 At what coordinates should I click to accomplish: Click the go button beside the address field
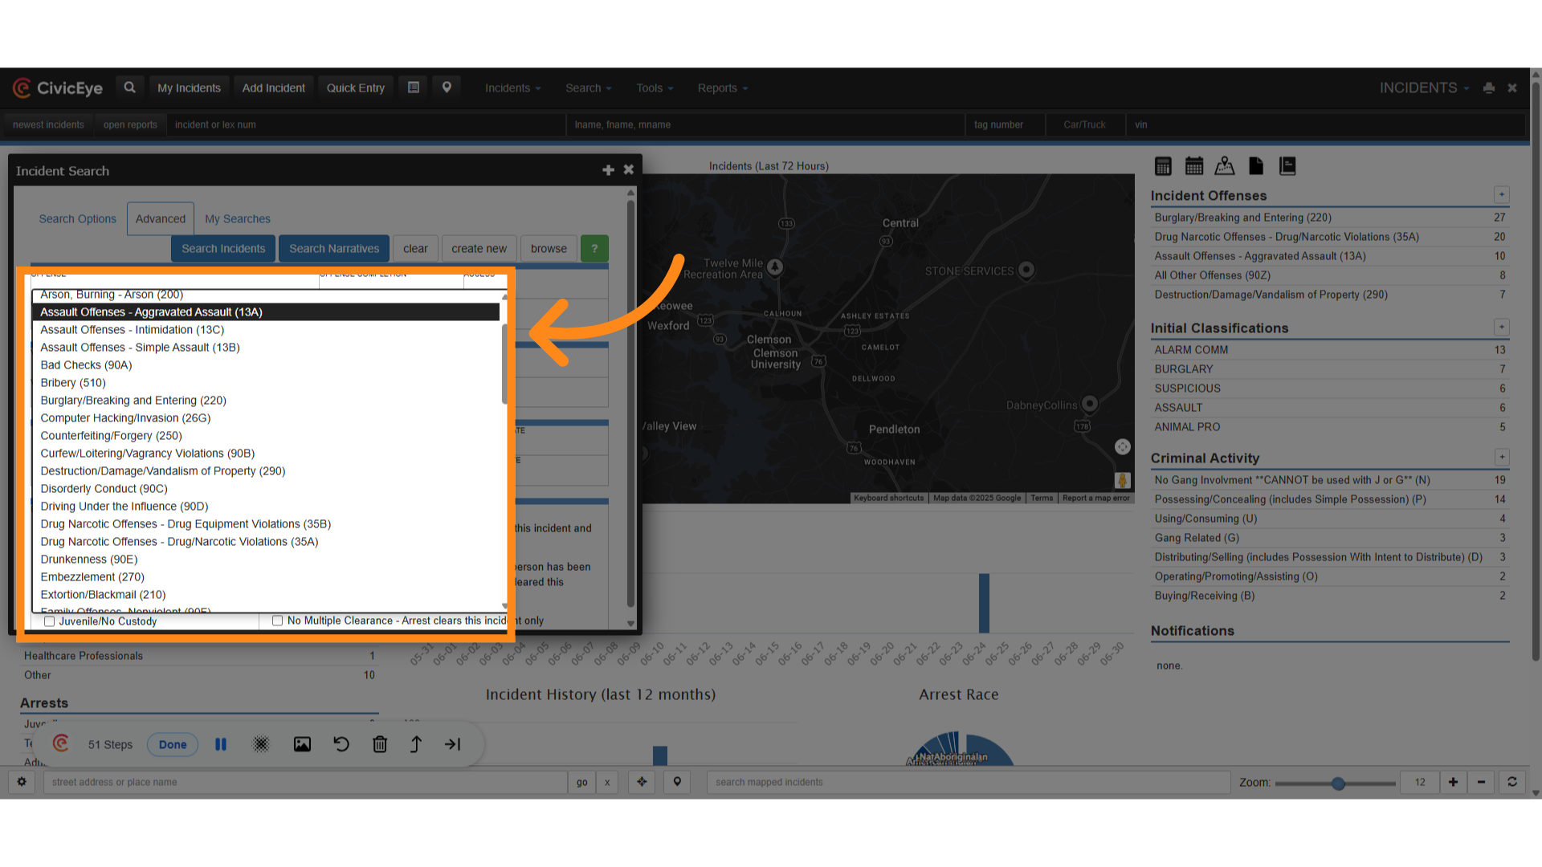coord(582,782)
